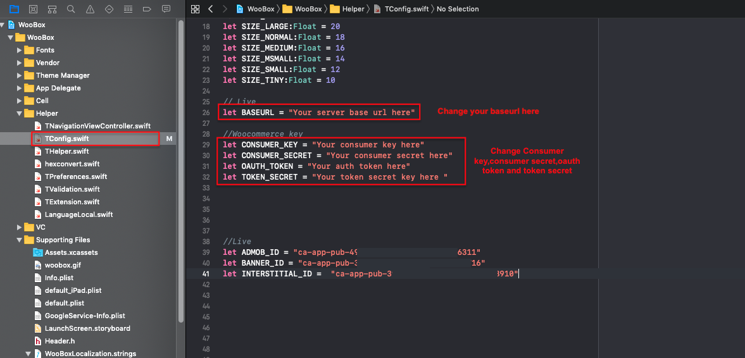Click WooBox folder in the jump bar
This screenshot has height=358, width=745.
pos(303,9)
